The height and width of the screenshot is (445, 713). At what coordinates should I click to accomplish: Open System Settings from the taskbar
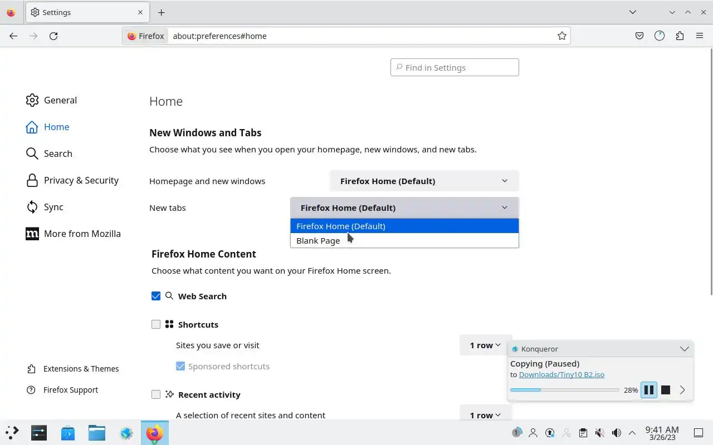[39, 433]
